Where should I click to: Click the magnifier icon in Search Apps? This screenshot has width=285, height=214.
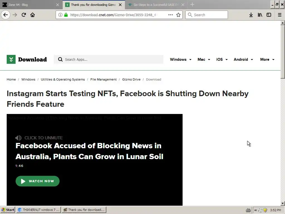click(x=60, y=60)
